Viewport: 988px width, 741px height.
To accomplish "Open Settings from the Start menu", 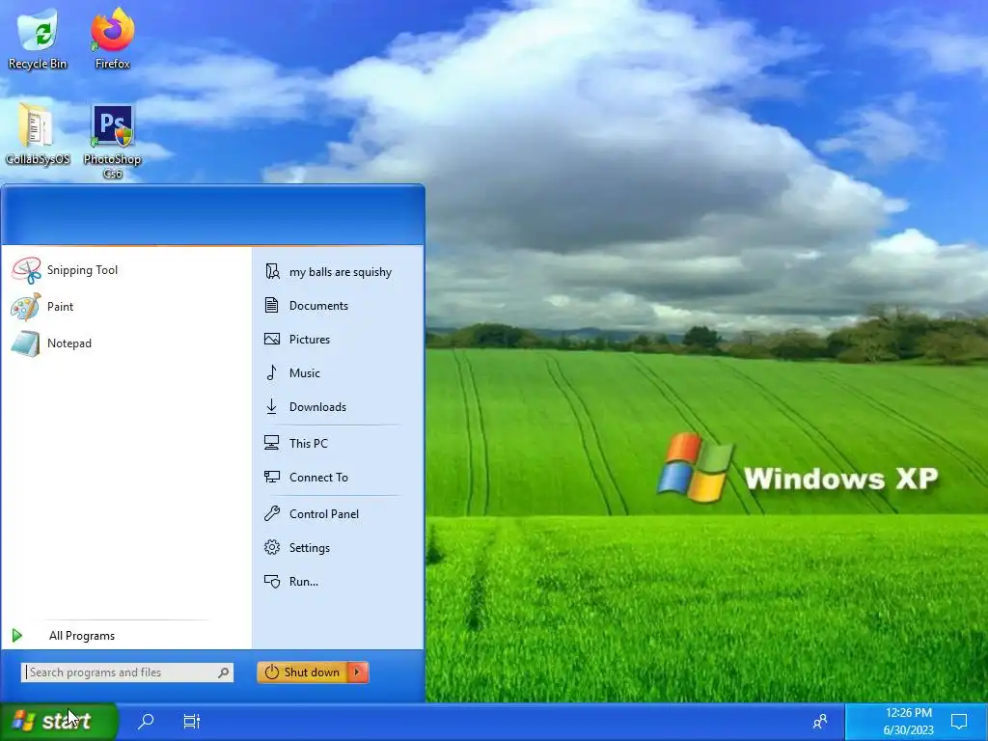I will point(338,548).
